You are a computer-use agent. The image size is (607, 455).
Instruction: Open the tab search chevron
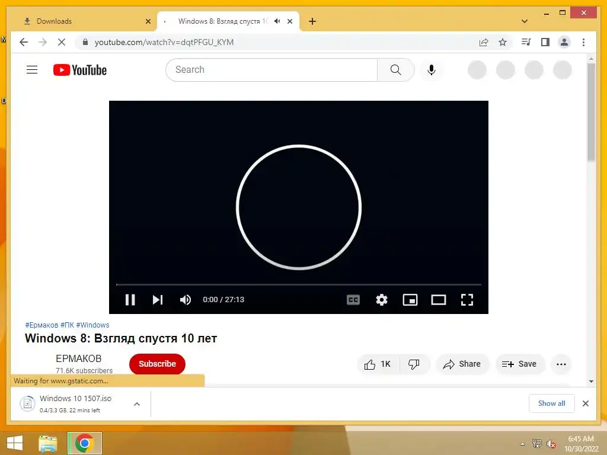(525, 21)
